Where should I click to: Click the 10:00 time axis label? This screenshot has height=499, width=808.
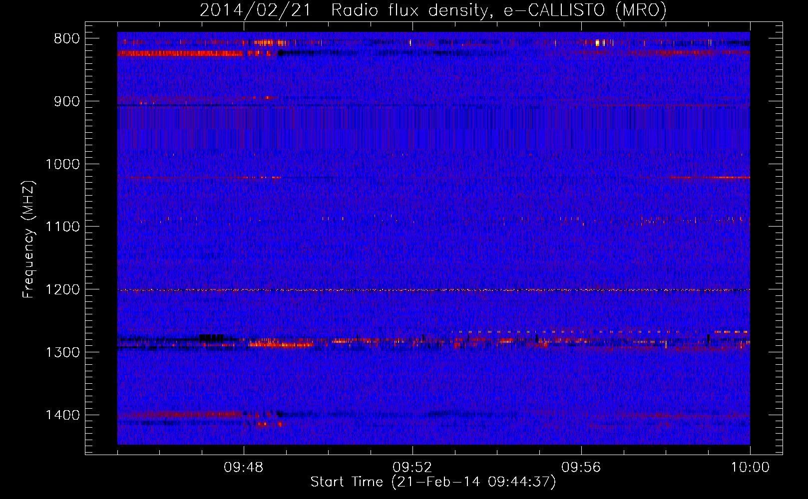click(x=750, y=468)
